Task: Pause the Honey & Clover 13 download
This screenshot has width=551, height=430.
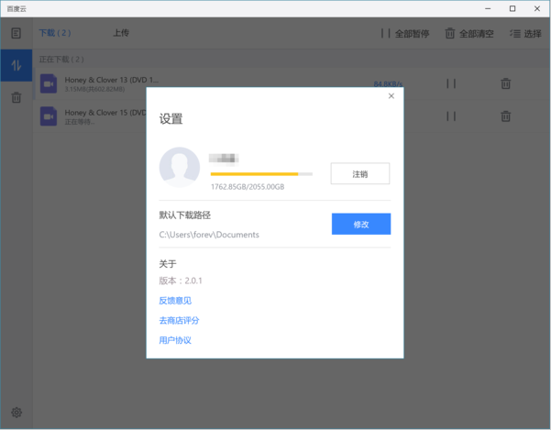Action: click(x=451, y=83)
